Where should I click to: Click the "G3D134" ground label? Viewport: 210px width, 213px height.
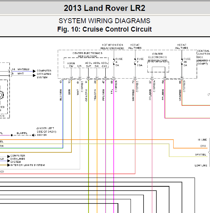42,135
